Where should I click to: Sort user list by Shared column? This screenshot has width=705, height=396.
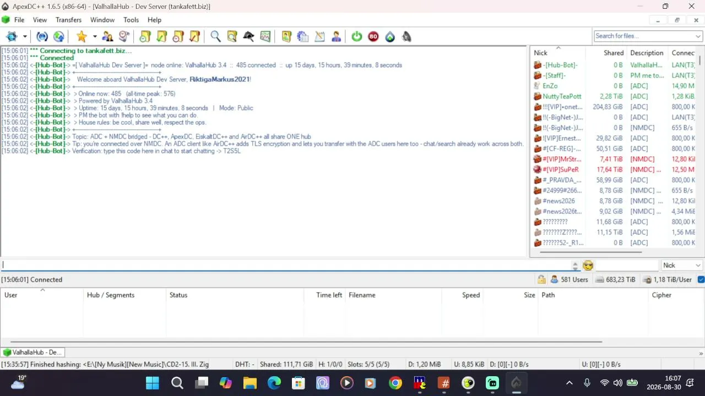coord(606,53)
